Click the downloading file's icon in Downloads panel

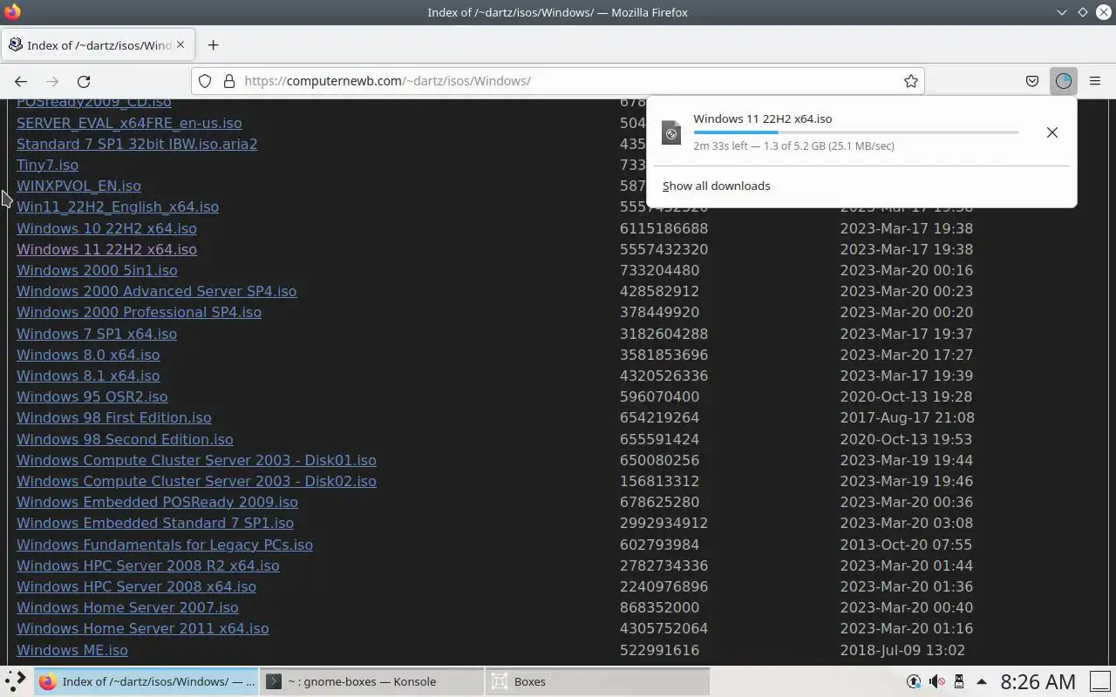click(x=670, y=132)
